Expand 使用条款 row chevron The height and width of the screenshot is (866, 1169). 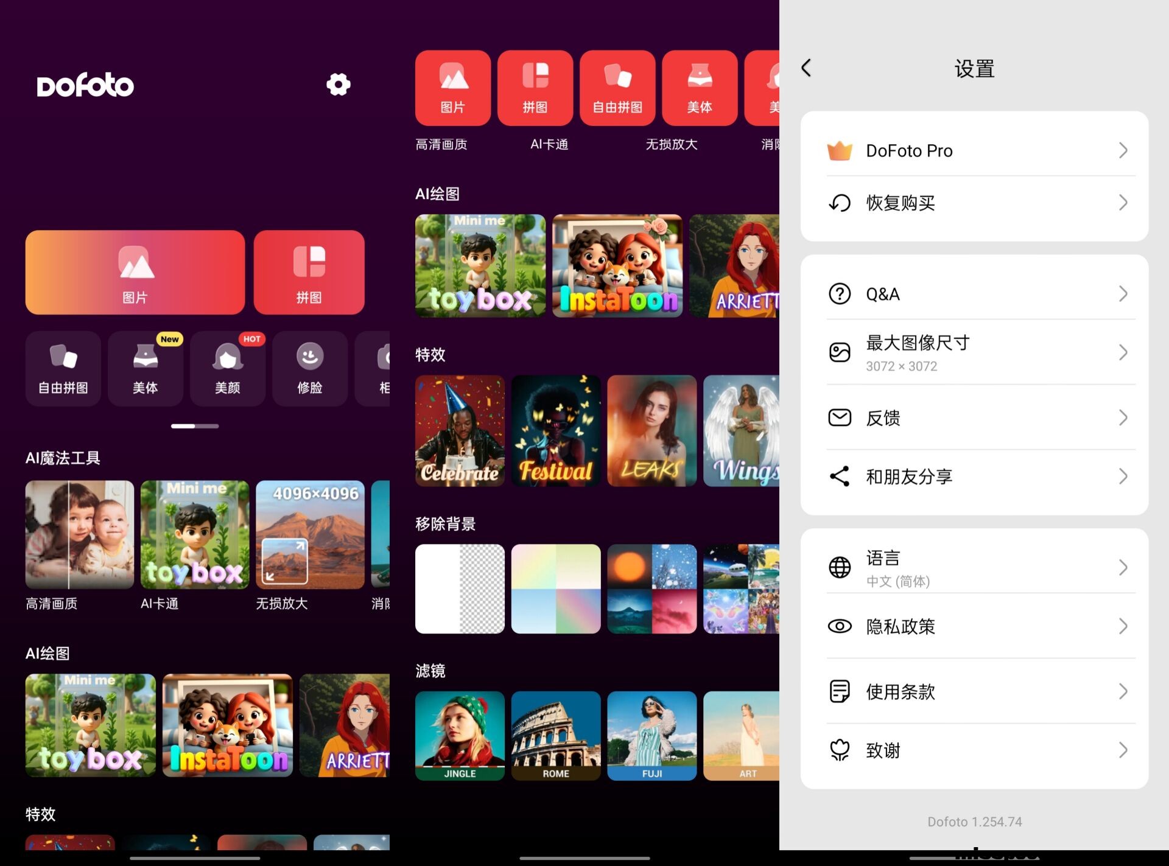point(1123,691)
